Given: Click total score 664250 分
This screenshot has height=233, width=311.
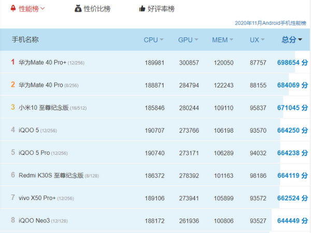Looking at the screenshot, I should [292, 130].
